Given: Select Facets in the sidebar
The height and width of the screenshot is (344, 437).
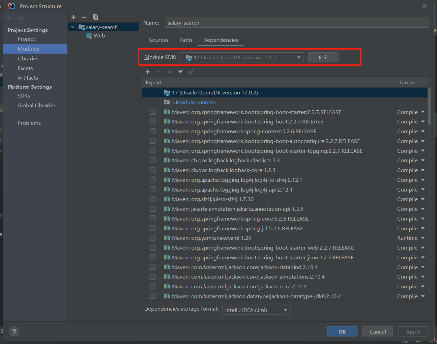Looking at the screenshot, I should point(25,68).
